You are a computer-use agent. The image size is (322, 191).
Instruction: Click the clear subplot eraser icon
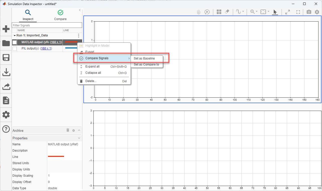227,12
